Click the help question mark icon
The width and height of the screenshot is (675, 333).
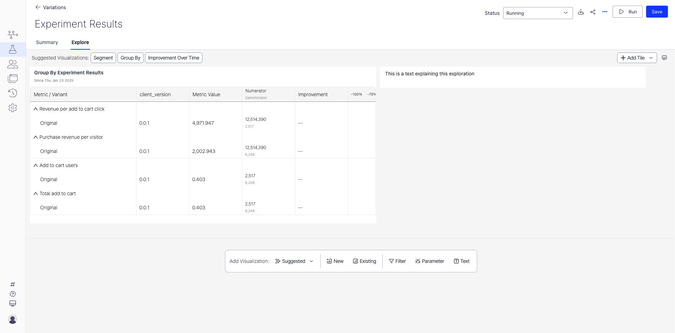pyautogui.click(x=13, y=294)
